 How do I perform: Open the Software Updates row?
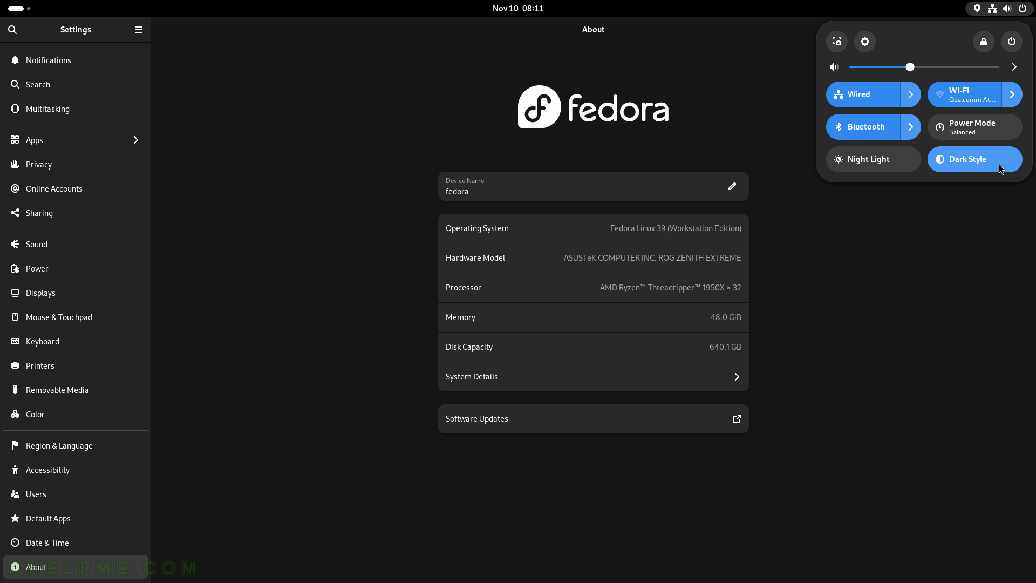click(594, 419)
